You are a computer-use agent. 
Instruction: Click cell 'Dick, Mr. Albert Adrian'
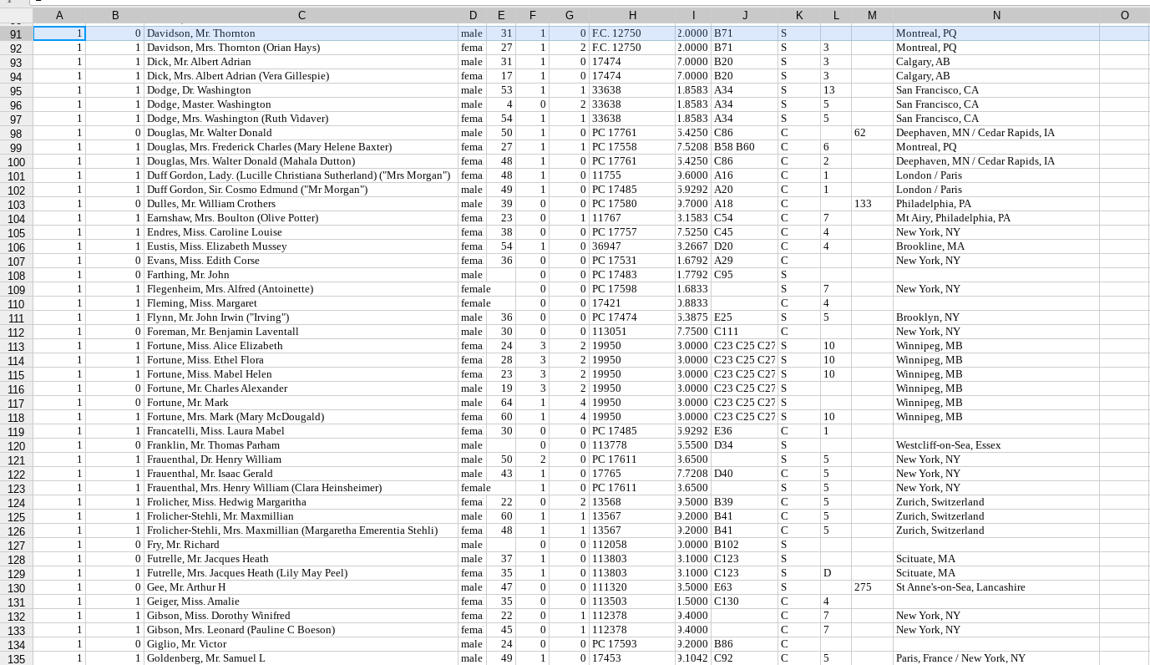pyautogui.click(x=301, y=62)
